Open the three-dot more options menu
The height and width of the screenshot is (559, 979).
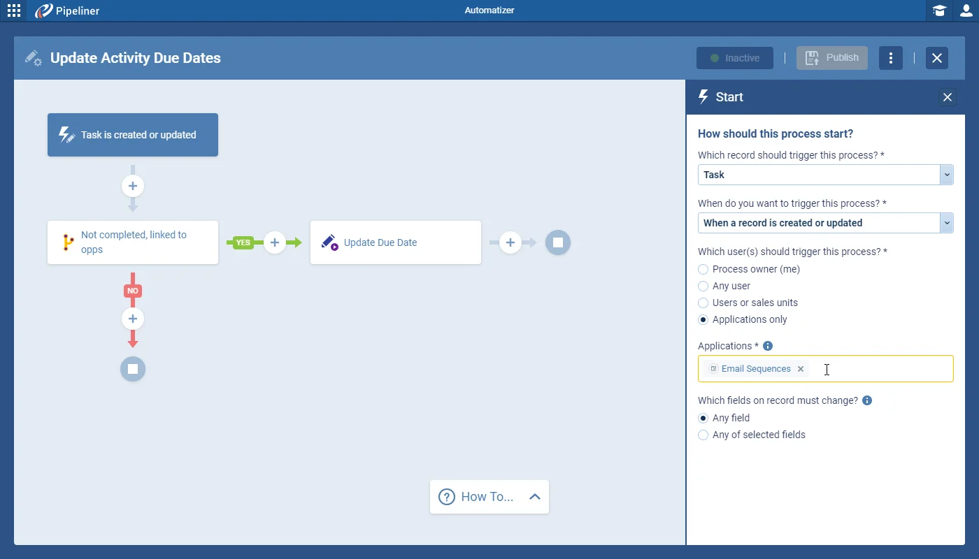pyautogui.click(x=890, y=58)
